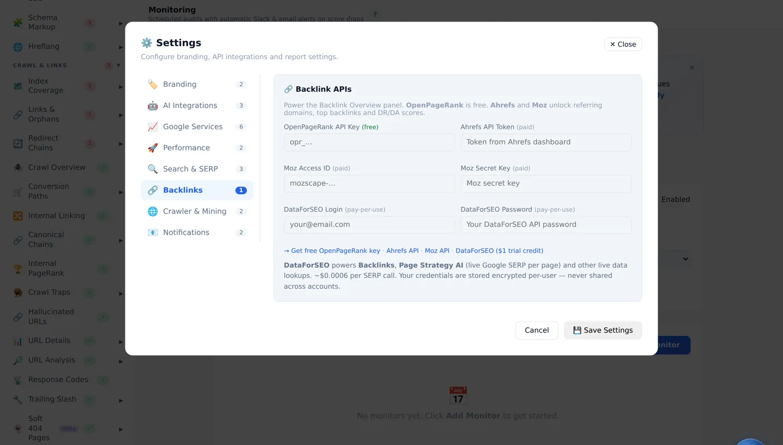Go to Notifications settings section
Viewport: 783px width, 445px height.
coord(197,232)
